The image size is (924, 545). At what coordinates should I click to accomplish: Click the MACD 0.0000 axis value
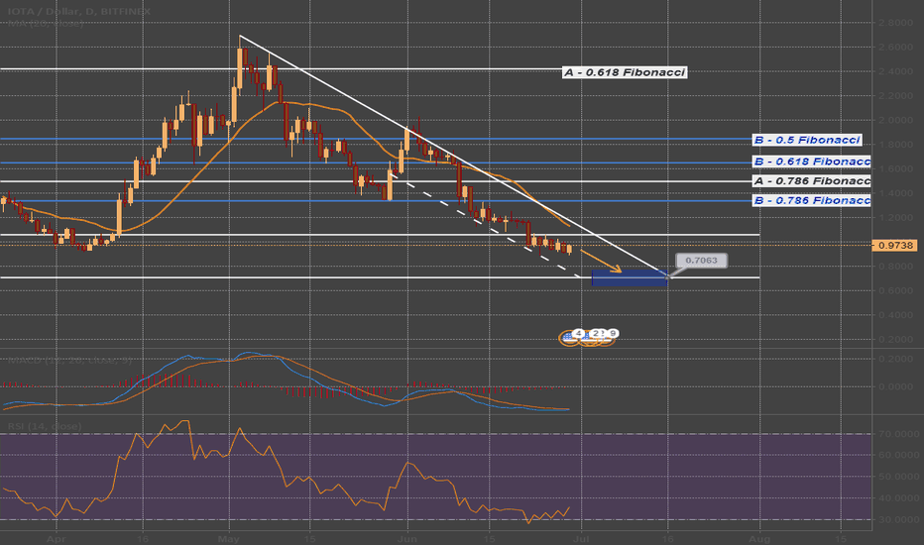895,387
